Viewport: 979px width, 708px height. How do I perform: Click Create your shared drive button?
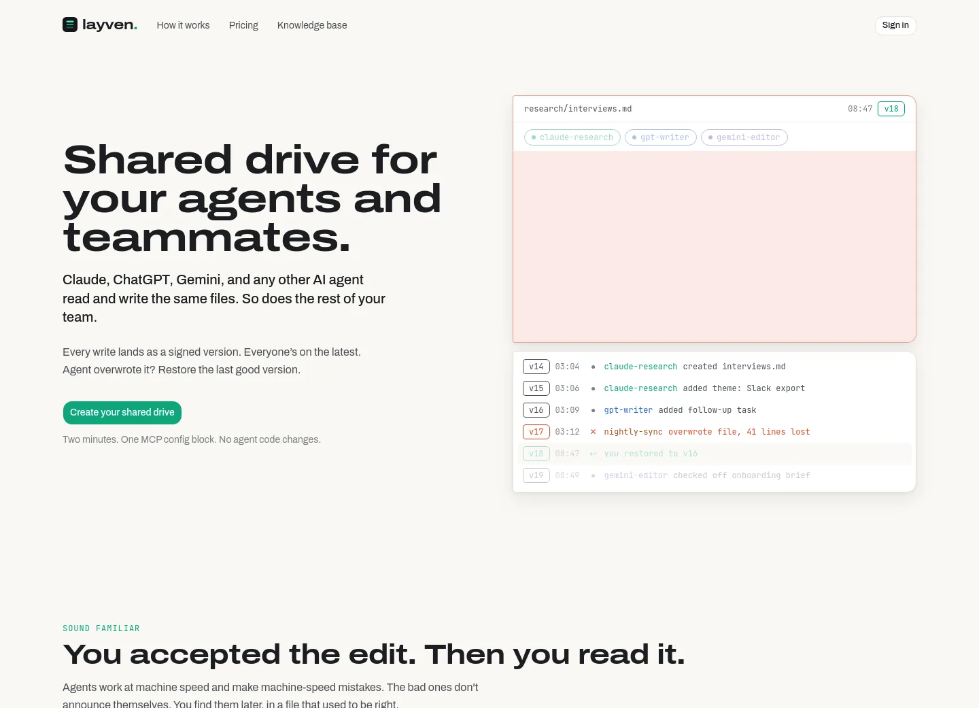(122, 413)
